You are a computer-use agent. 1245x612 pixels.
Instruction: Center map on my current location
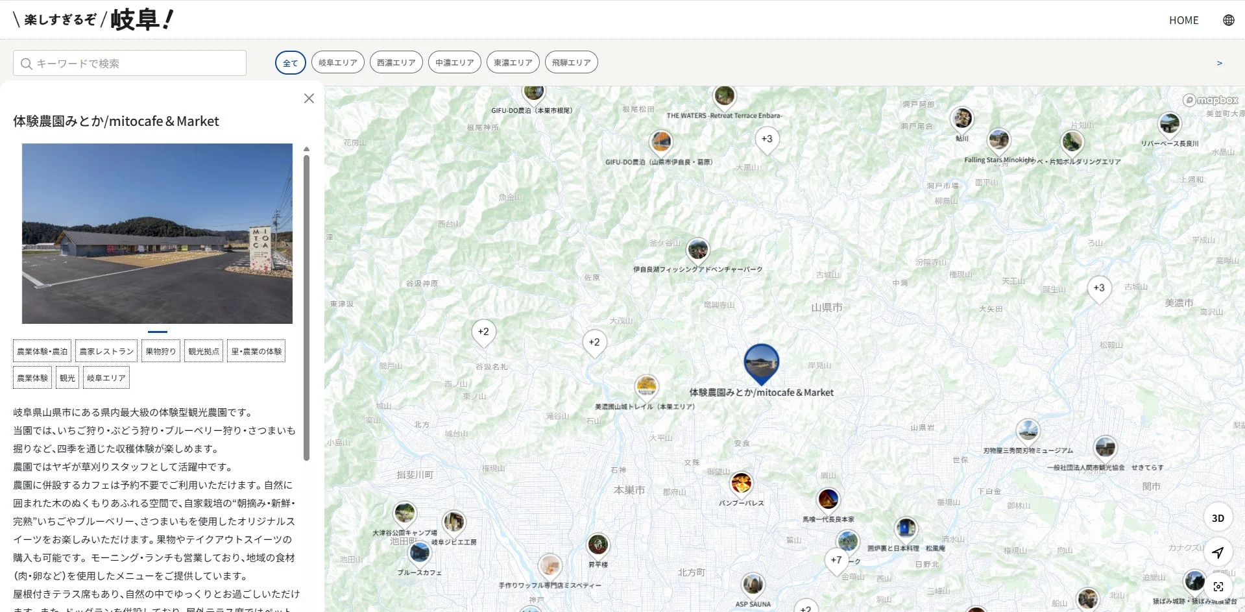pos(1218,552)
